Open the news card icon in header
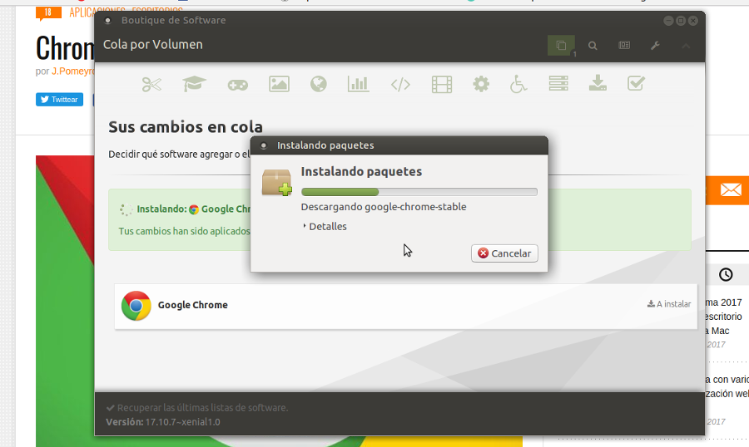Viewport: 749px width, 447px height. 624,46
